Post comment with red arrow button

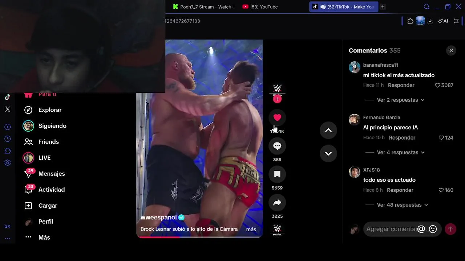coord(450,229)
